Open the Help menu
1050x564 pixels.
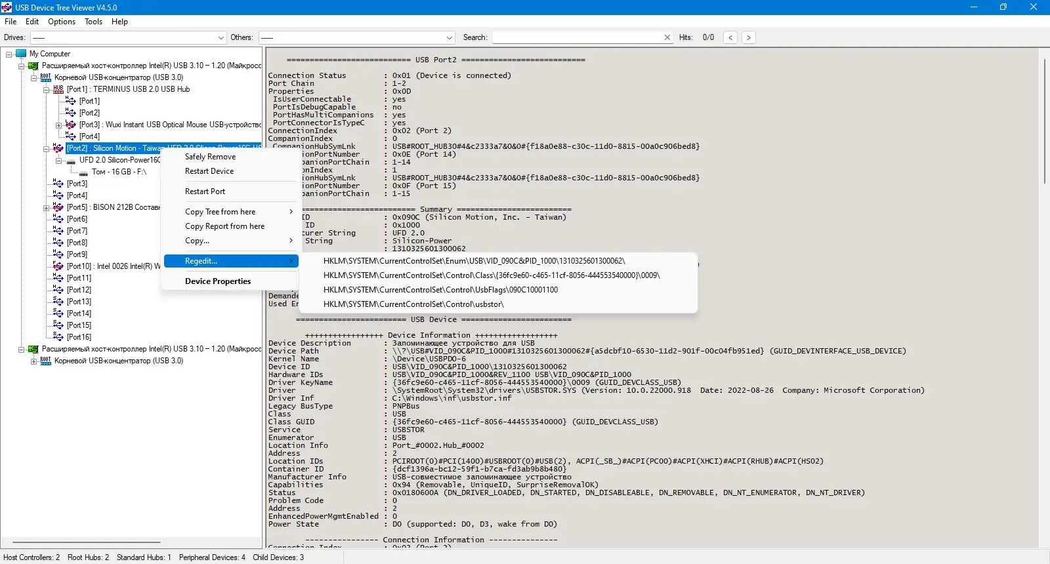click(119, 22)
